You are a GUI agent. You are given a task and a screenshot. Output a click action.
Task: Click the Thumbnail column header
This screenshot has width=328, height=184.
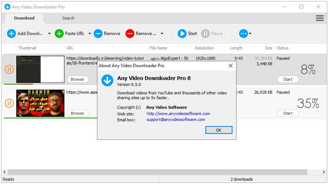click(27, 48)
